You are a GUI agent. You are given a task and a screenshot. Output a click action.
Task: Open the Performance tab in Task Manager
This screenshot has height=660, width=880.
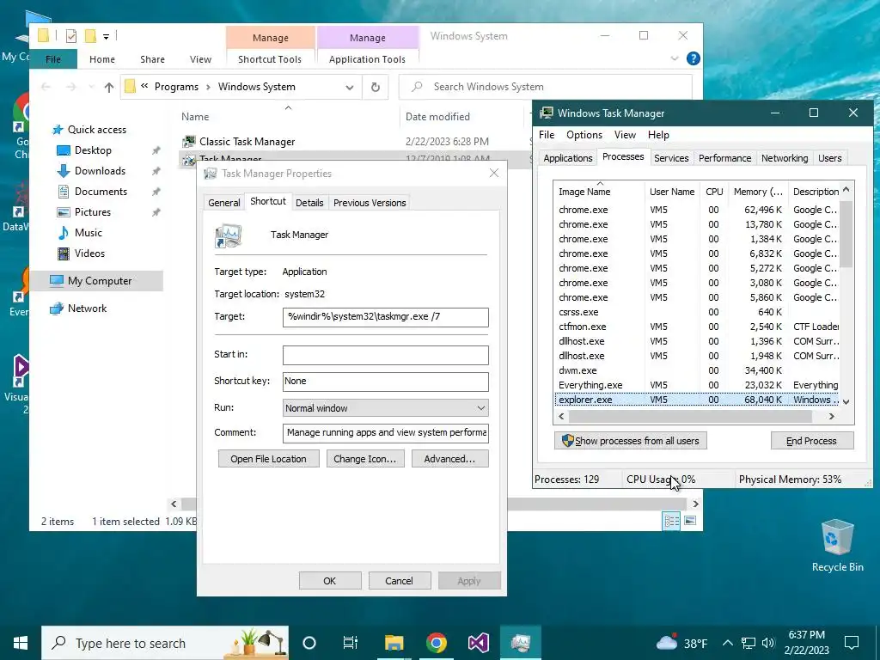pos(724,158)
